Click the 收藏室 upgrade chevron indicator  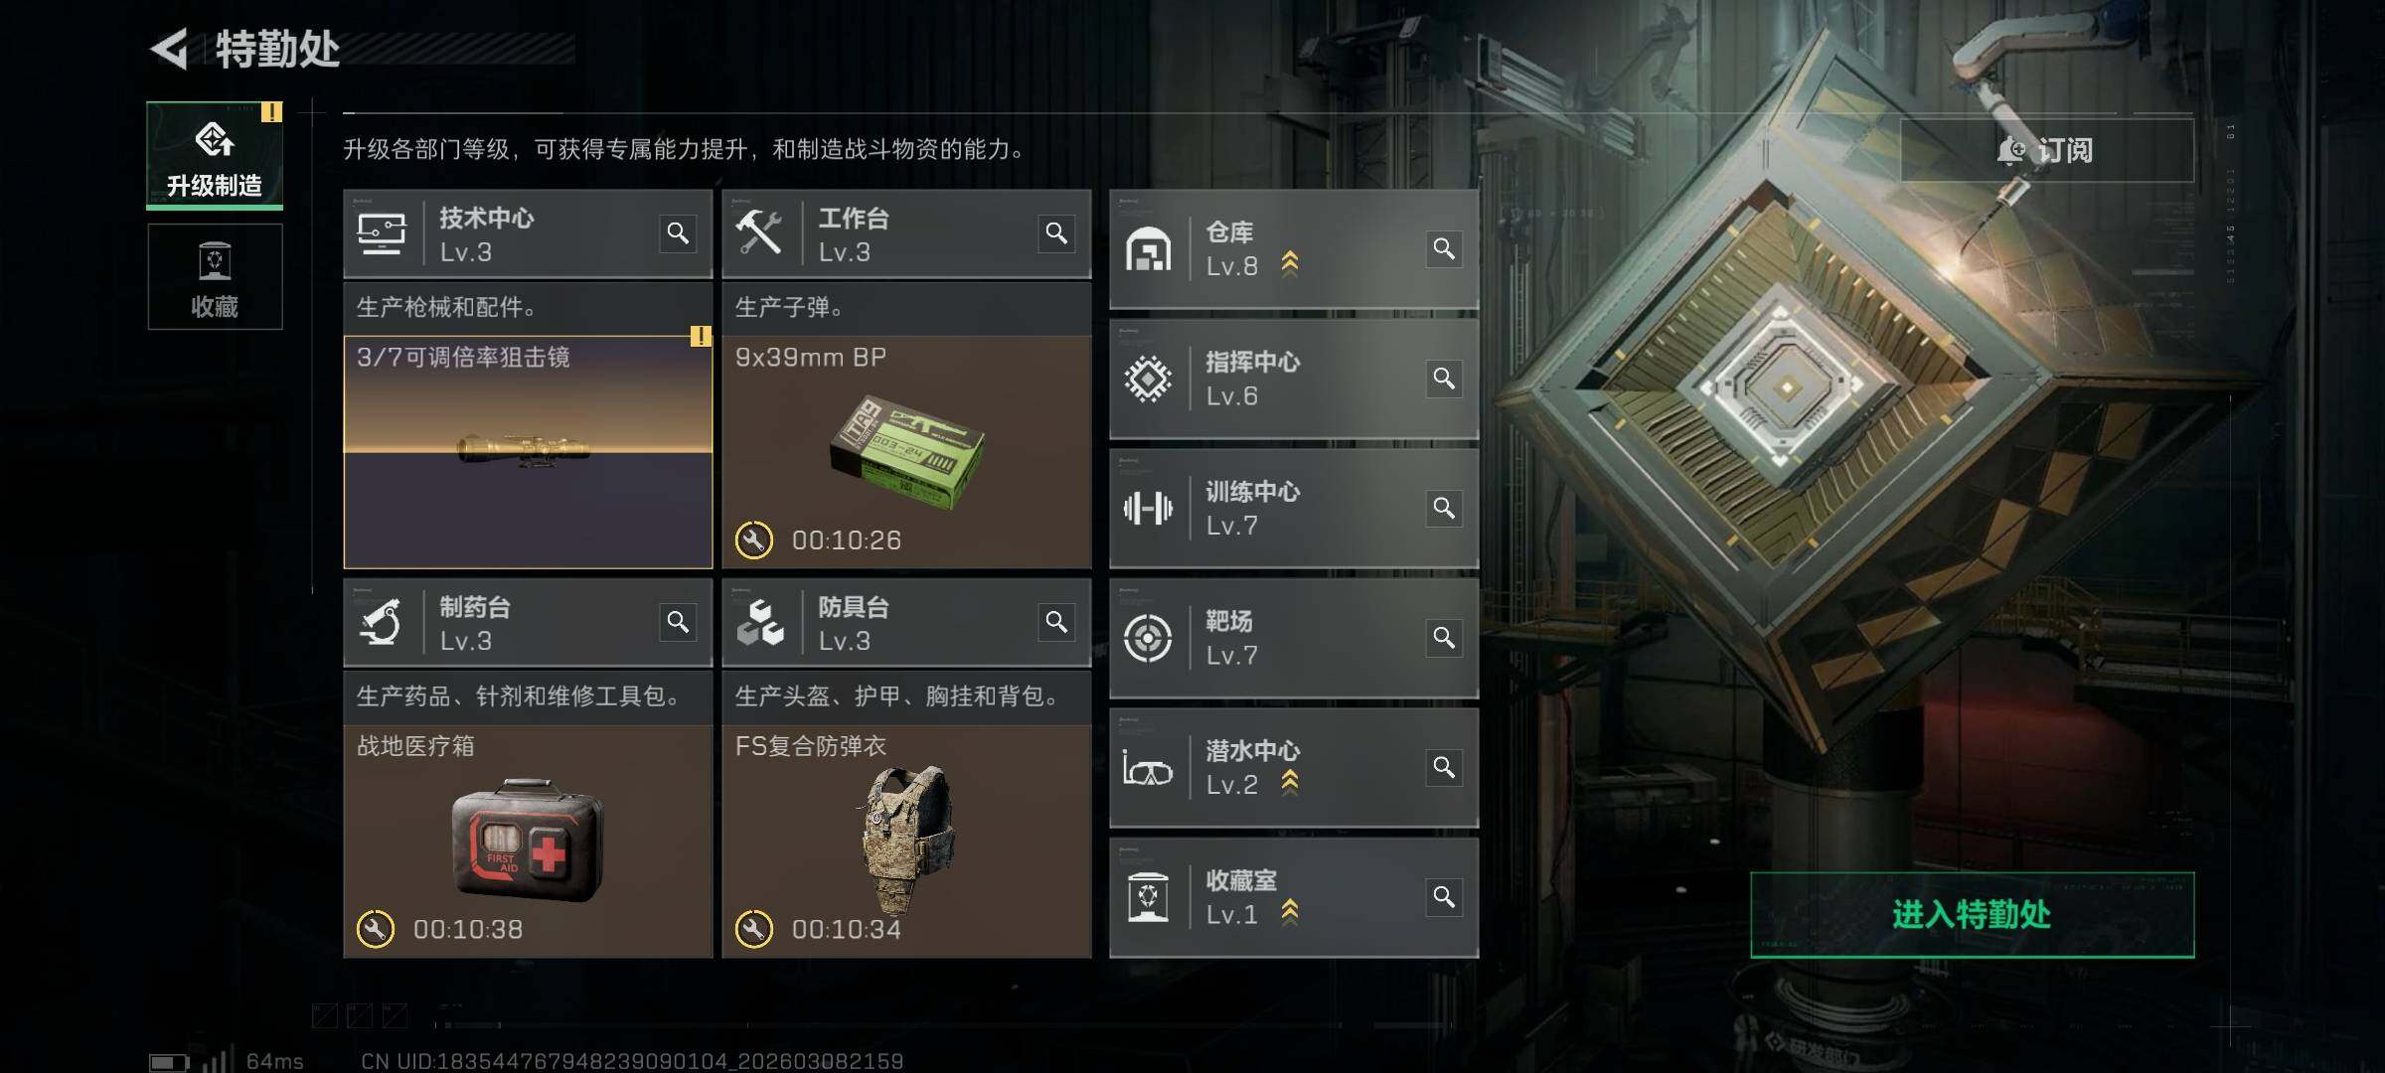point(1290,912)
